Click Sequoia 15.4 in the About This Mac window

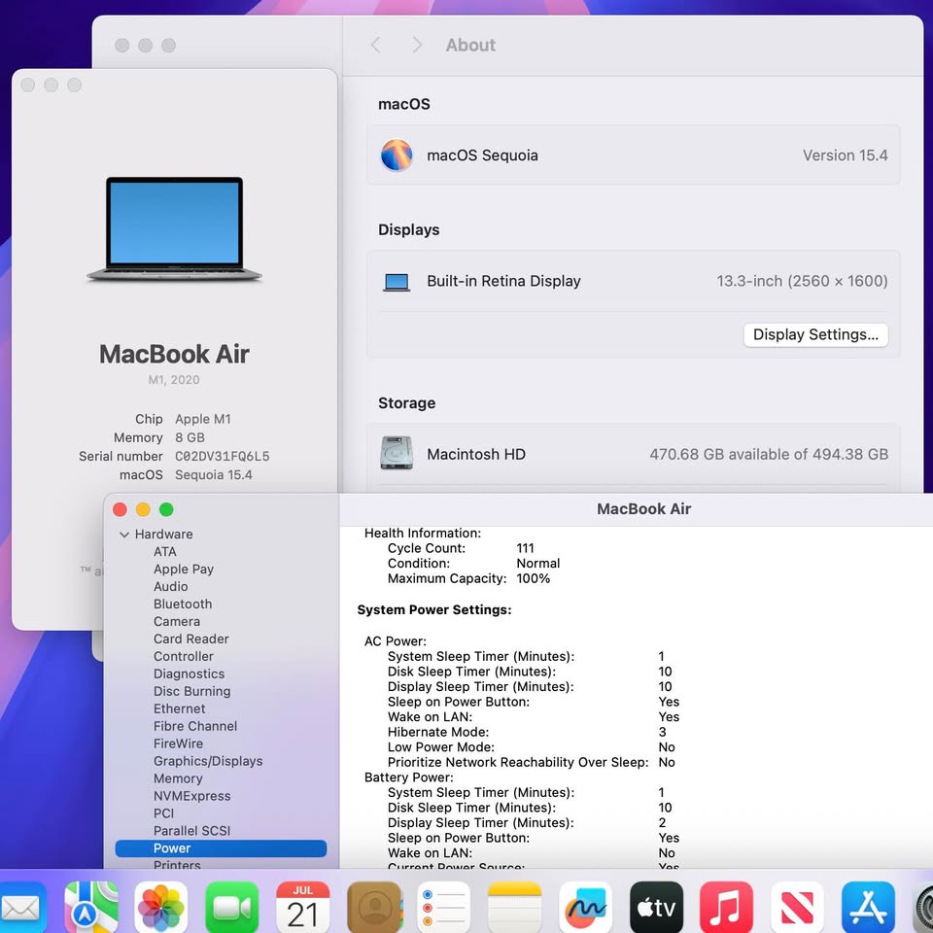tap(214, 475)
